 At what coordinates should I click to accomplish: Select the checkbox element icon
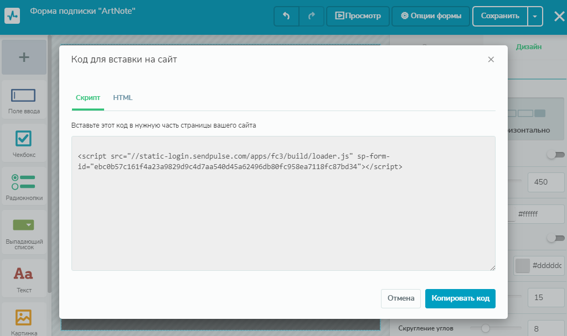pyautogui.click(x=24, y=138)
